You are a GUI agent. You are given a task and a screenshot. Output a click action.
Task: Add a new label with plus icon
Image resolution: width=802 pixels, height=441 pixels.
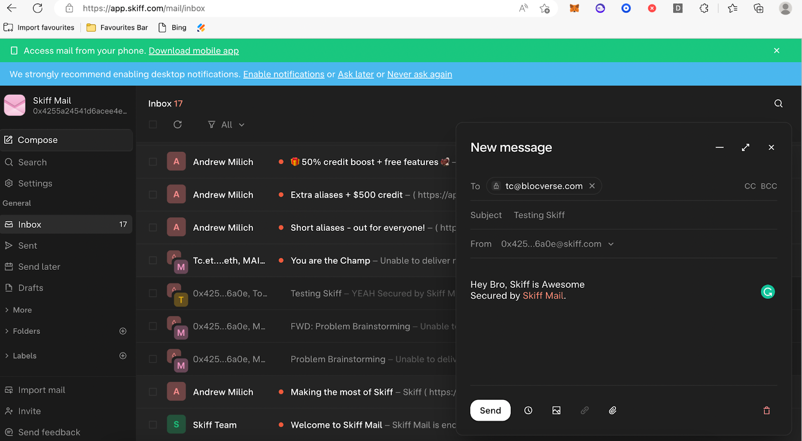coord(123,355)
